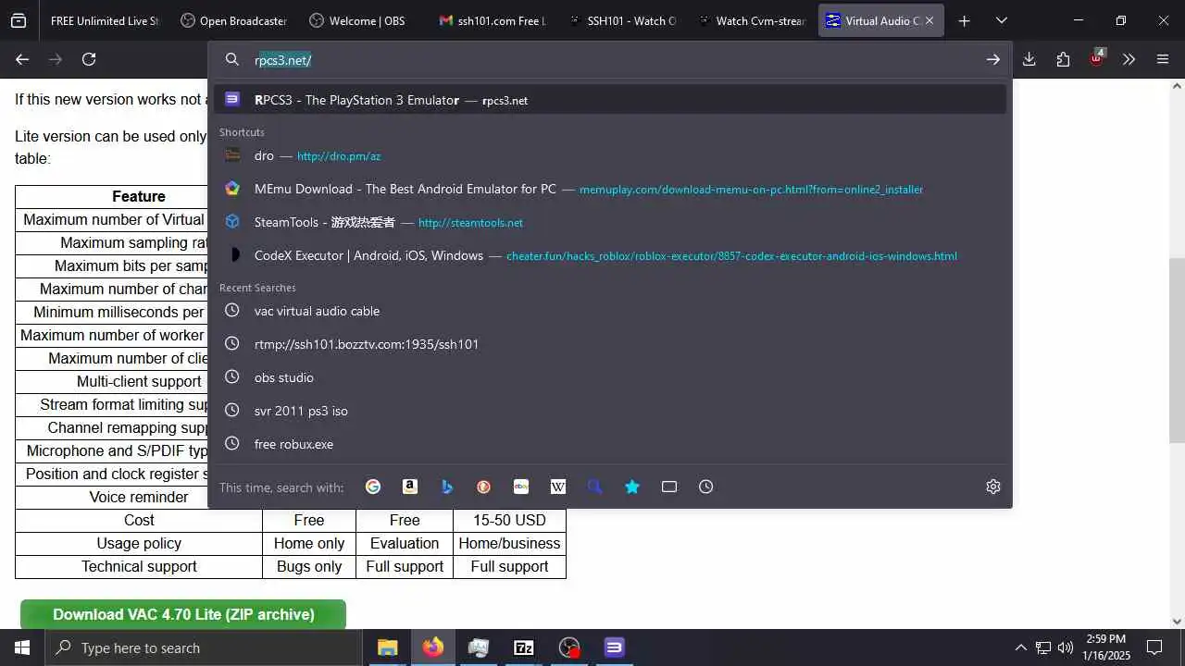Open the dro shortcut suggestion
Screen dimensions: 1185x666
[x=610, y=155]
